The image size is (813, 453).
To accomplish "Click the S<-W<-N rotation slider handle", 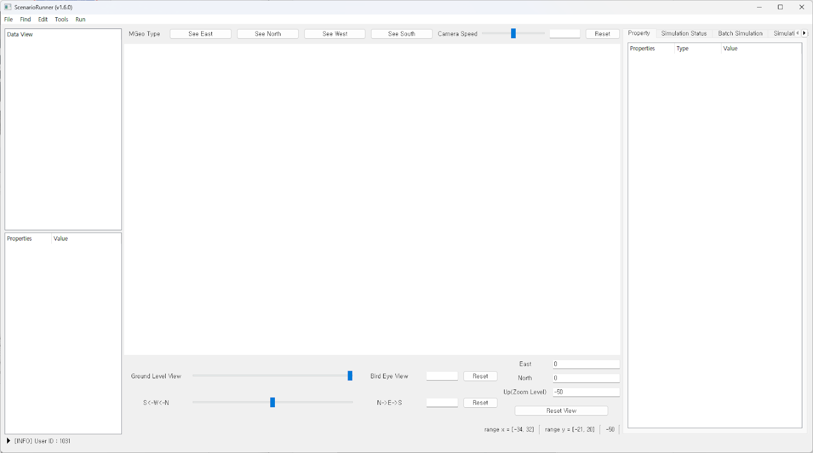I will (272, 403).
